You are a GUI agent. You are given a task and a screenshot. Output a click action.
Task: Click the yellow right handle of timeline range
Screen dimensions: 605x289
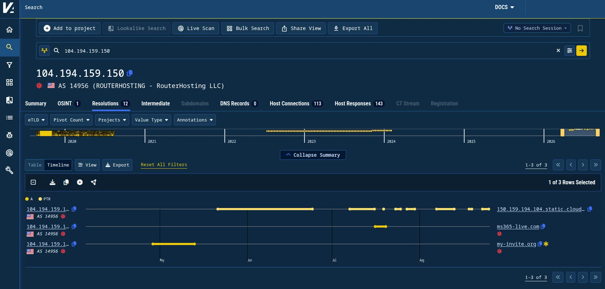pos(598,133)
